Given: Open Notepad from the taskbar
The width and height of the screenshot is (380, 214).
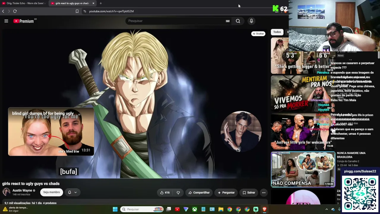Looking at the screenshot, I should [203, 209].
